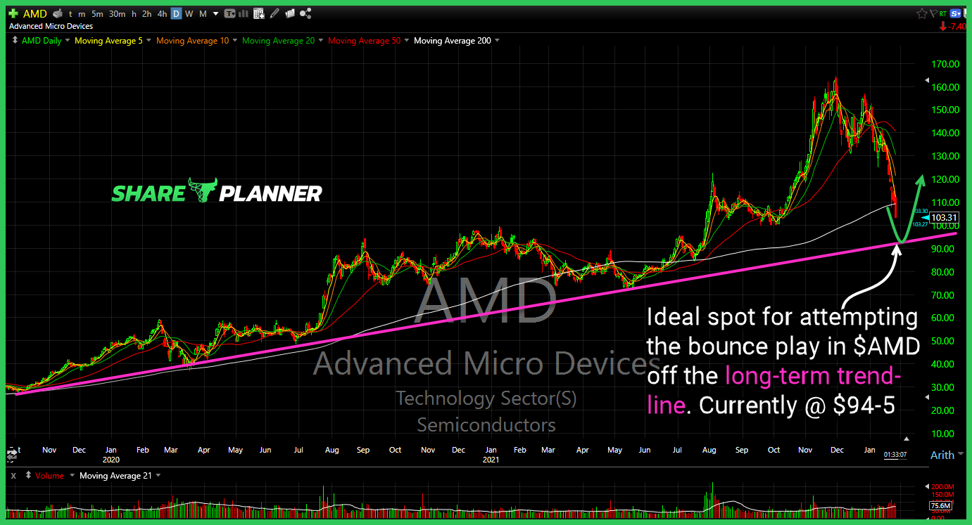
Task: Click the Moving Average 21 volume label
Action: coord(113,476)
